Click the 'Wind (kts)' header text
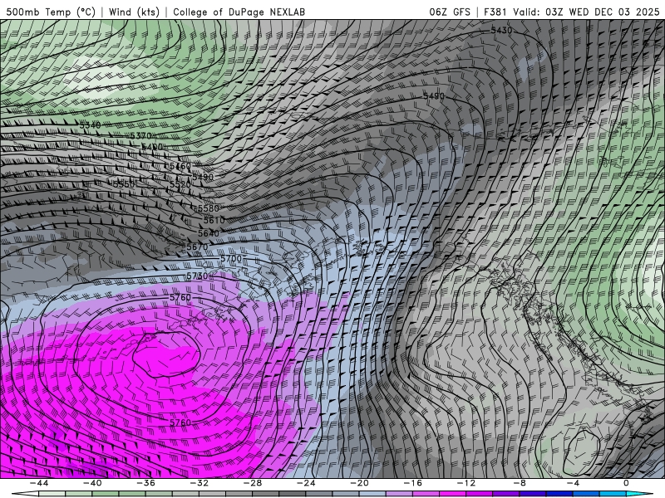The image size is (665, 498). click(134, 12)
